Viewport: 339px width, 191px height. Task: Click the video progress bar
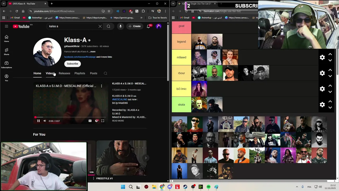[71, 117]
